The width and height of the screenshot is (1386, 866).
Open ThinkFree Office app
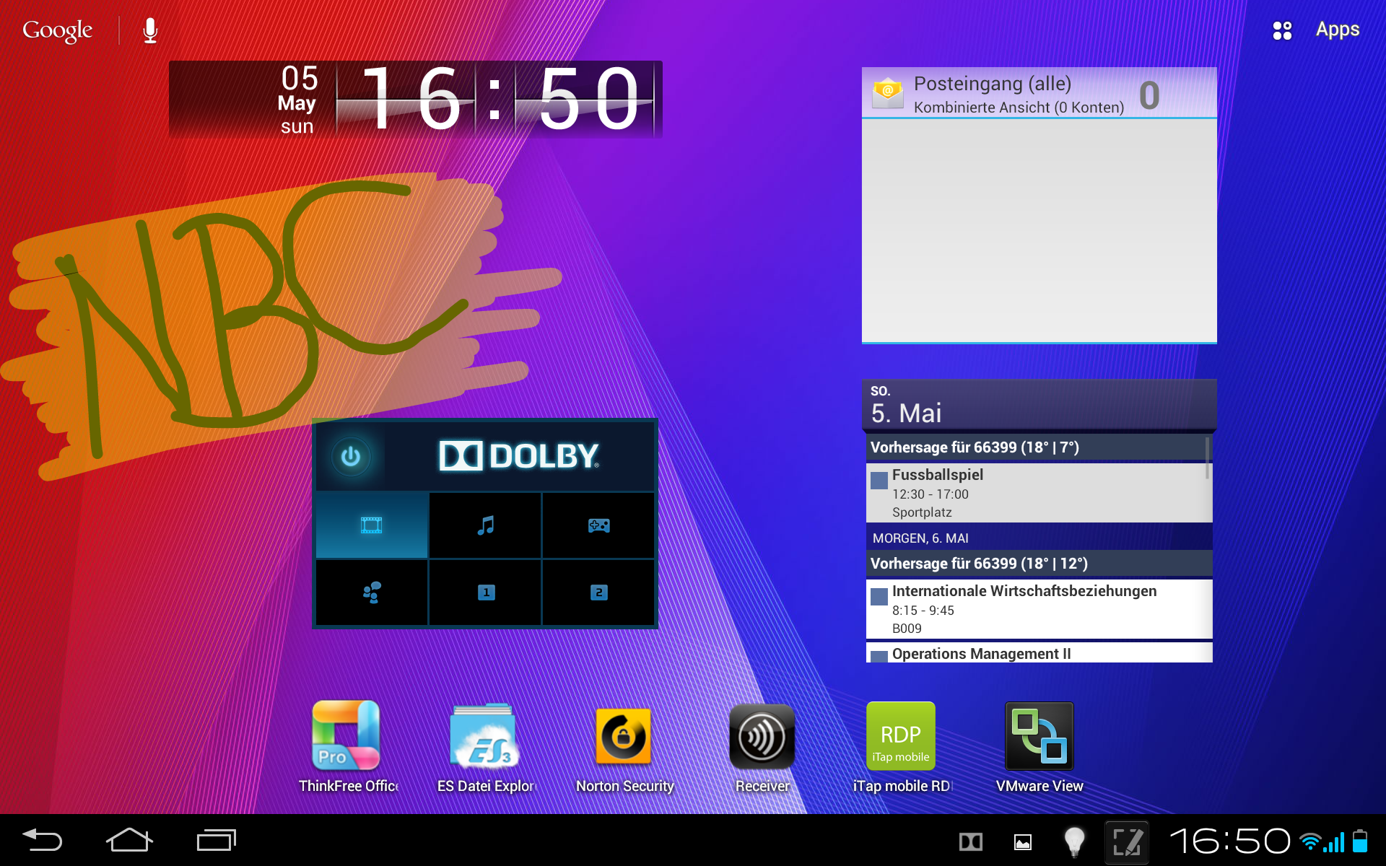click(x=346, y=736)
